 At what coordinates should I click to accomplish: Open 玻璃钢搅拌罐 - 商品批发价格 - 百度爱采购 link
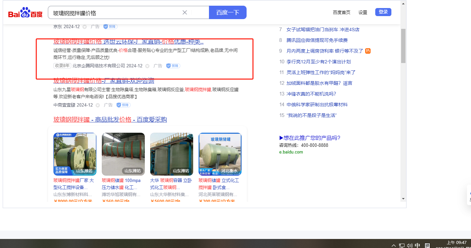110,120
